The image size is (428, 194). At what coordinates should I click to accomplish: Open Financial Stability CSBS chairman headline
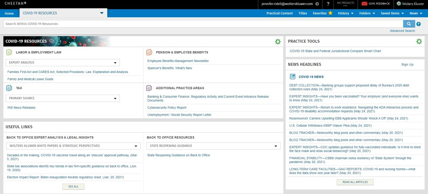(350, 160)
